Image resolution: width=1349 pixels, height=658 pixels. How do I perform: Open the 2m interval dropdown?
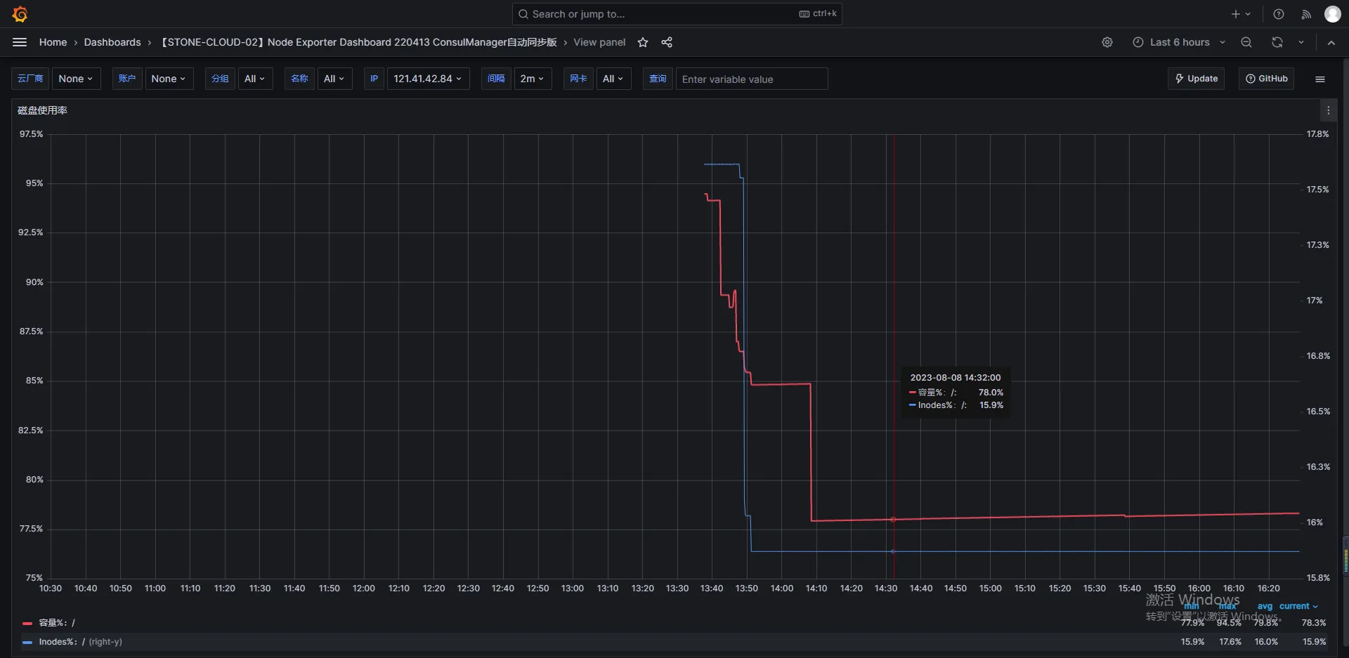(x=532, y=79)
